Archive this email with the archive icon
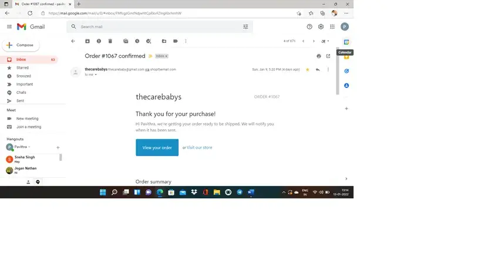The height and width of the screenshot is (270, 481). (88, 41)
